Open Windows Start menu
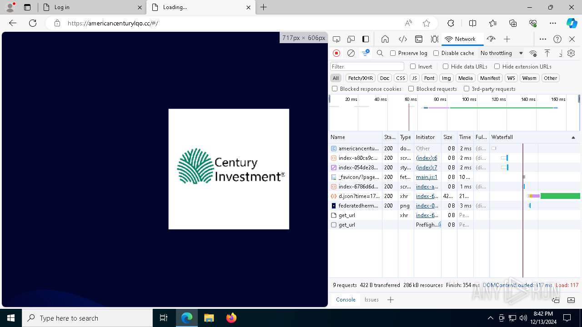 click(x=11, y=318)
